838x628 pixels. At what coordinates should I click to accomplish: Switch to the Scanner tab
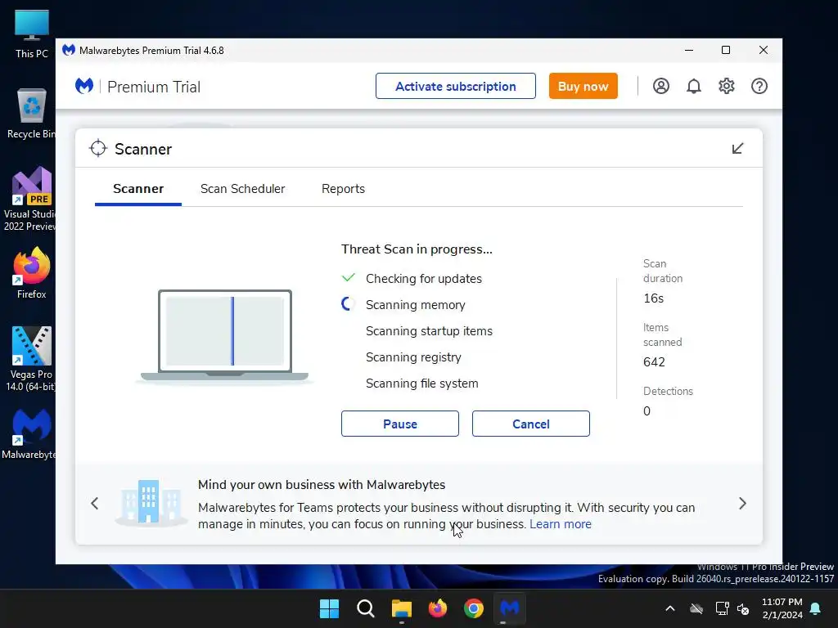tap(138, 189)
